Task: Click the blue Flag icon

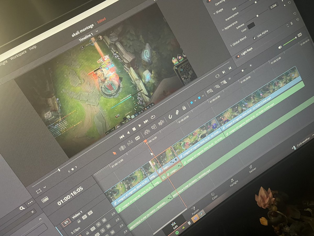Action: tap(192, 103)
